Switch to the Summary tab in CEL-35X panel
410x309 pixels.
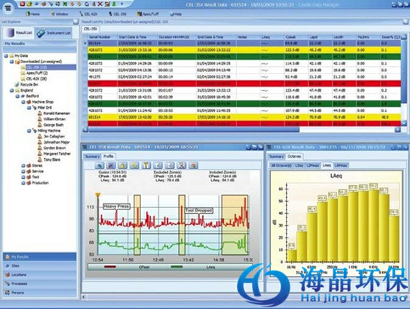[92, 157]
